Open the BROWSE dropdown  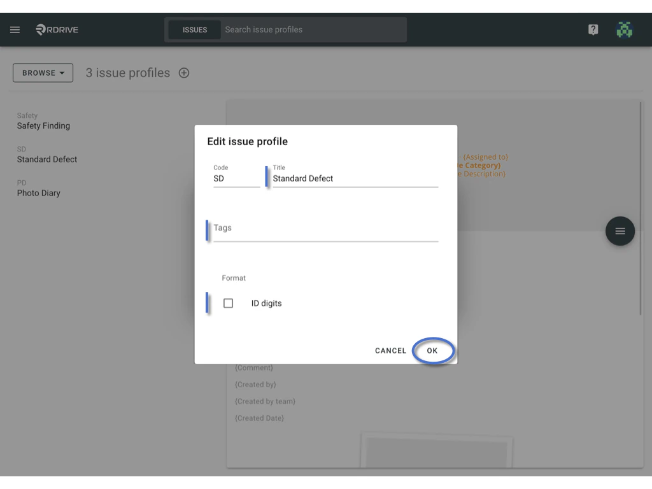tap(42, 73)
